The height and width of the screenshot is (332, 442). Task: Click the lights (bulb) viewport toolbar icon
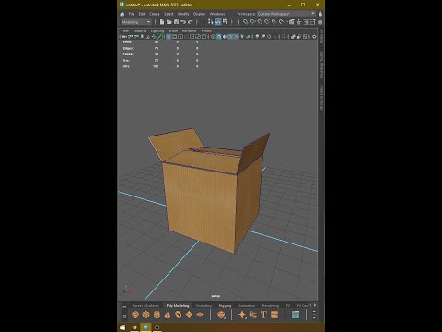(242, 37)
